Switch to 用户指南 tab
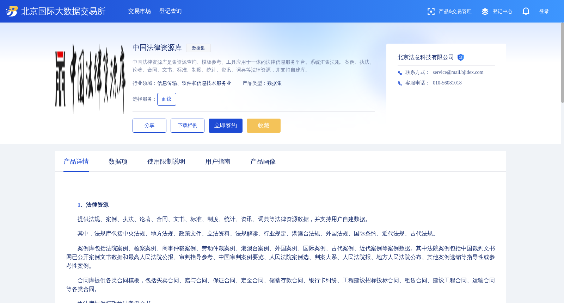 (218, 162)
